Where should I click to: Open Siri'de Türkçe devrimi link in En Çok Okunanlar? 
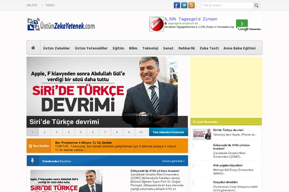point(228,130)
